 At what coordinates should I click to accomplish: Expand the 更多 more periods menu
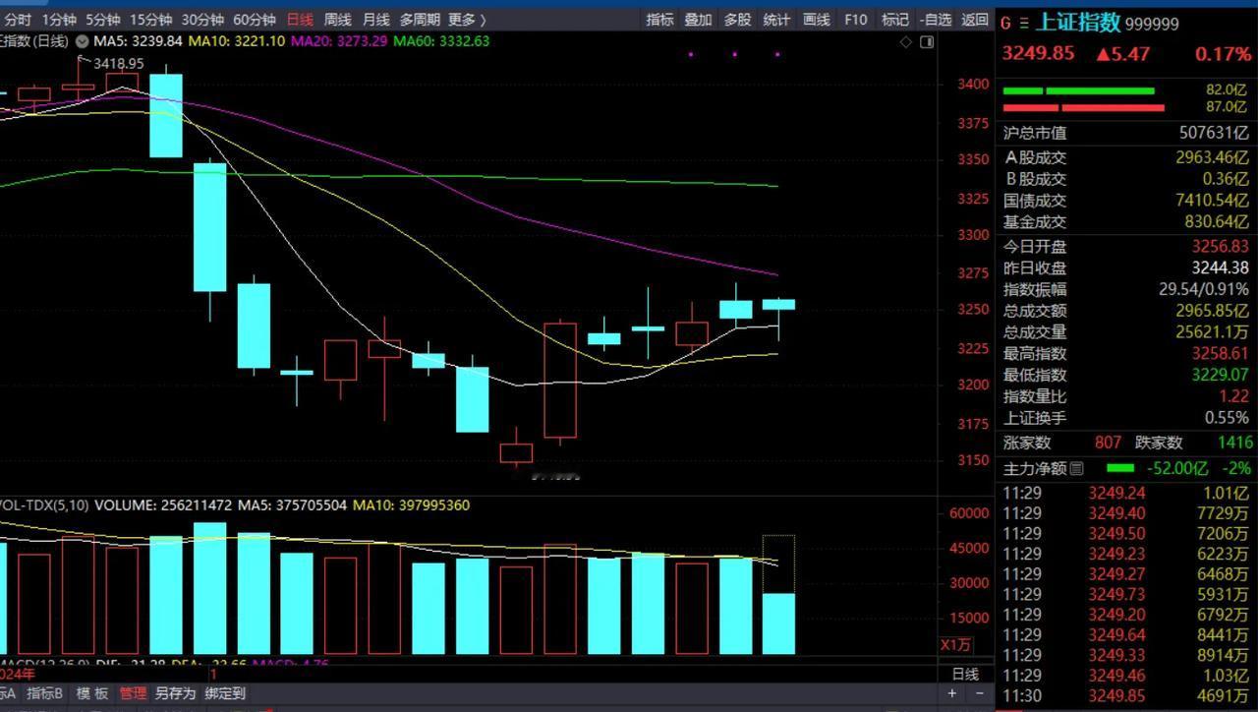click(x=467, y=20)
